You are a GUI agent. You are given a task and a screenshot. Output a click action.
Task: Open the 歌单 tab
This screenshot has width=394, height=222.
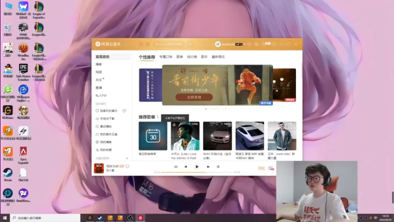[x=180, y=57]
